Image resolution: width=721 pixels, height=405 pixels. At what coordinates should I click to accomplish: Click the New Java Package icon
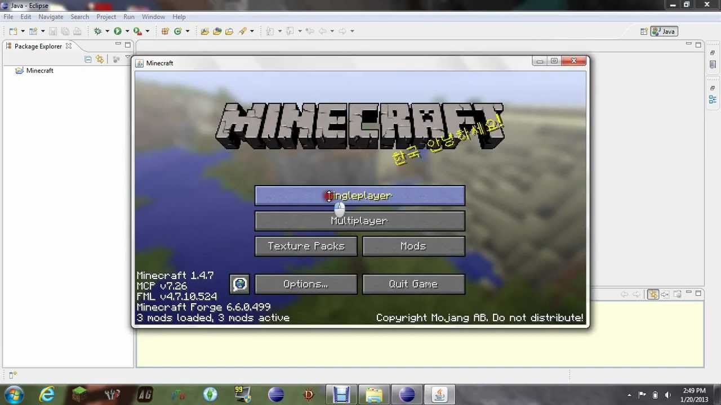click(165, 31)
